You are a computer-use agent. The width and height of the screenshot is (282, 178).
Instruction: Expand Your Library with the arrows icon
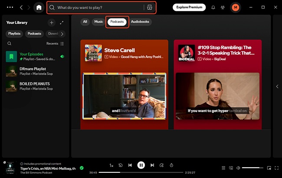coord(62,23)
